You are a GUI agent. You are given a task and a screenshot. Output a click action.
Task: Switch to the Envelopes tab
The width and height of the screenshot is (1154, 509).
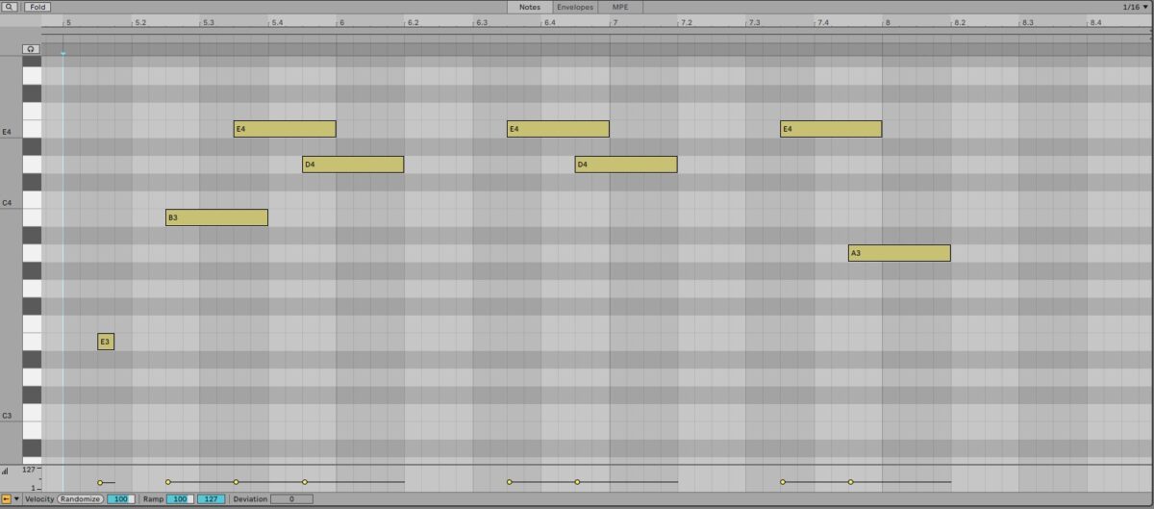click(x=574, y=7)
